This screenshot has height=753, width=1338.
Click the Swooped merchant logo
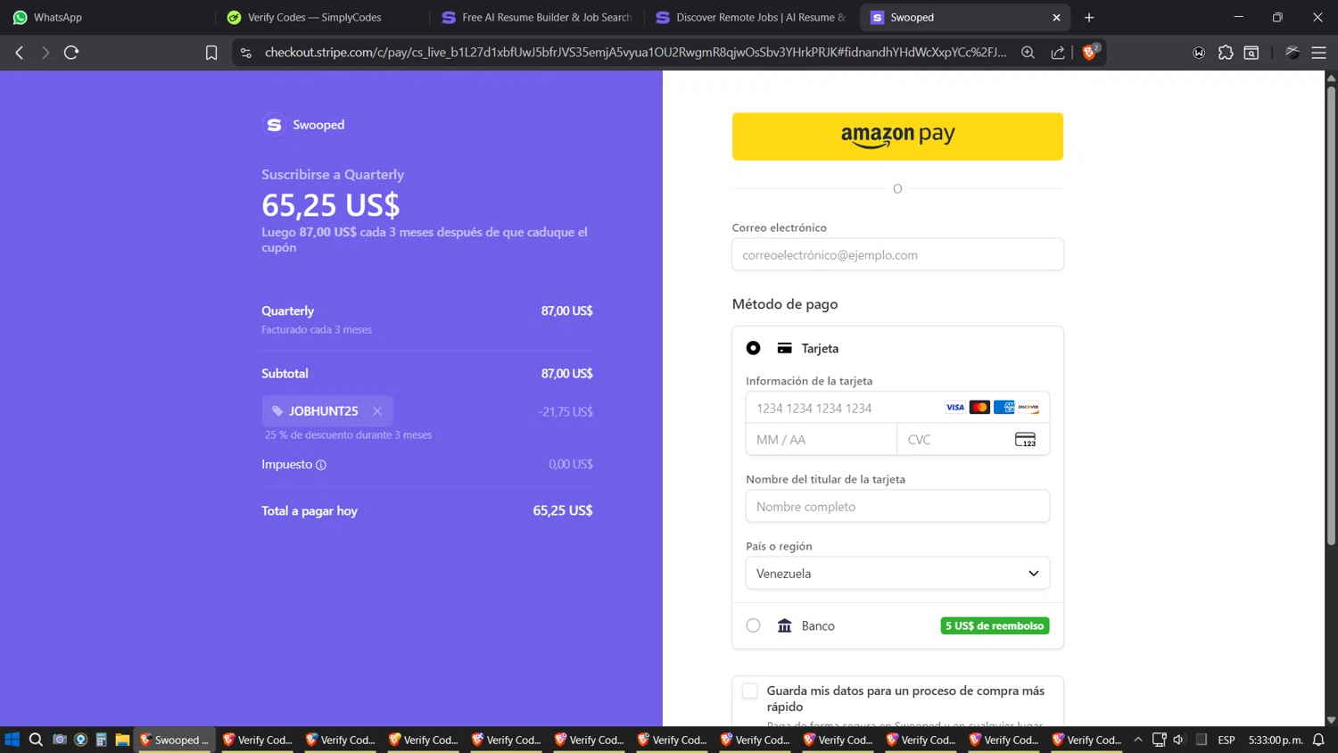[x=274, y=125]
